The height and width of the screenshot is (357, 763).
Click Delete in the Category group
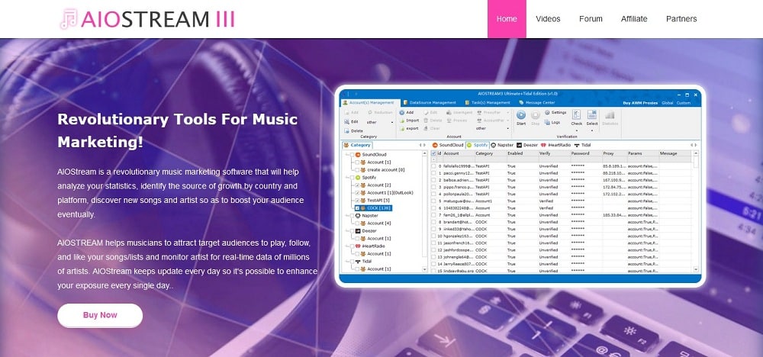353,131
